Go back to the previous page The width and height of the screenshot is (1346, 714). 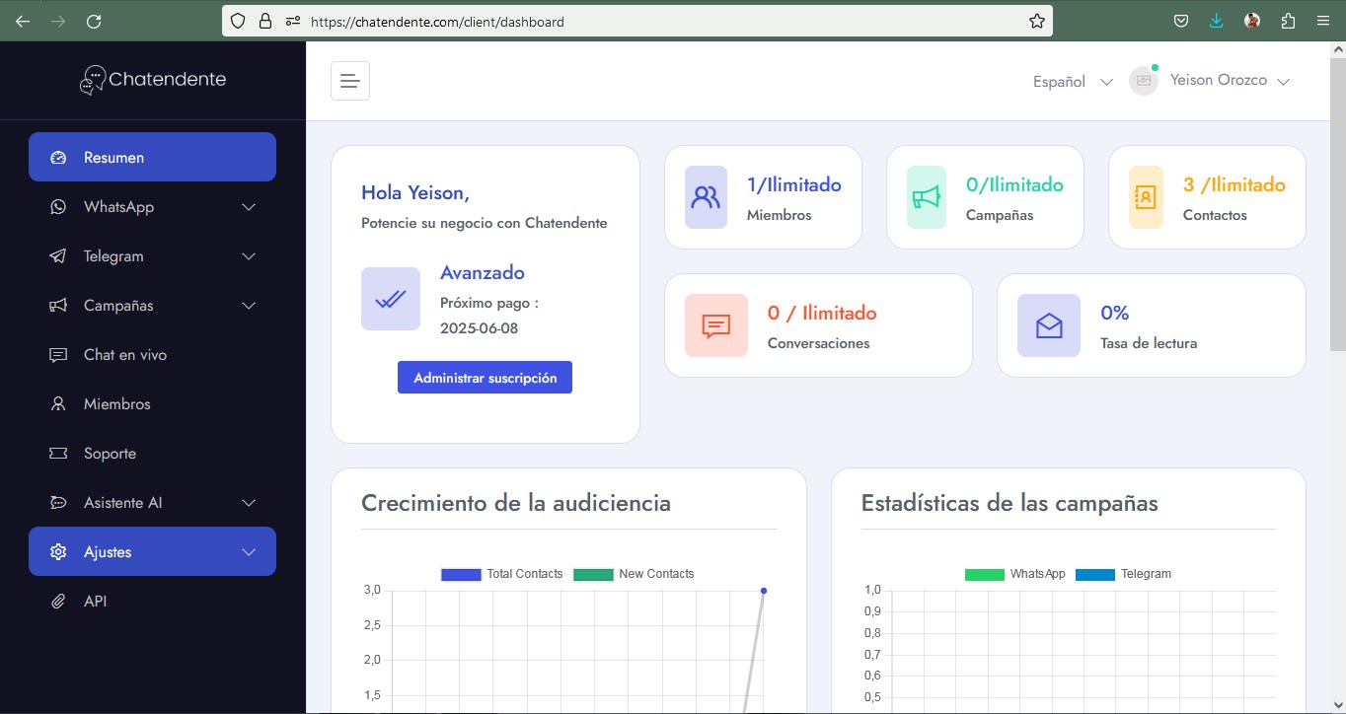point(23,21)
